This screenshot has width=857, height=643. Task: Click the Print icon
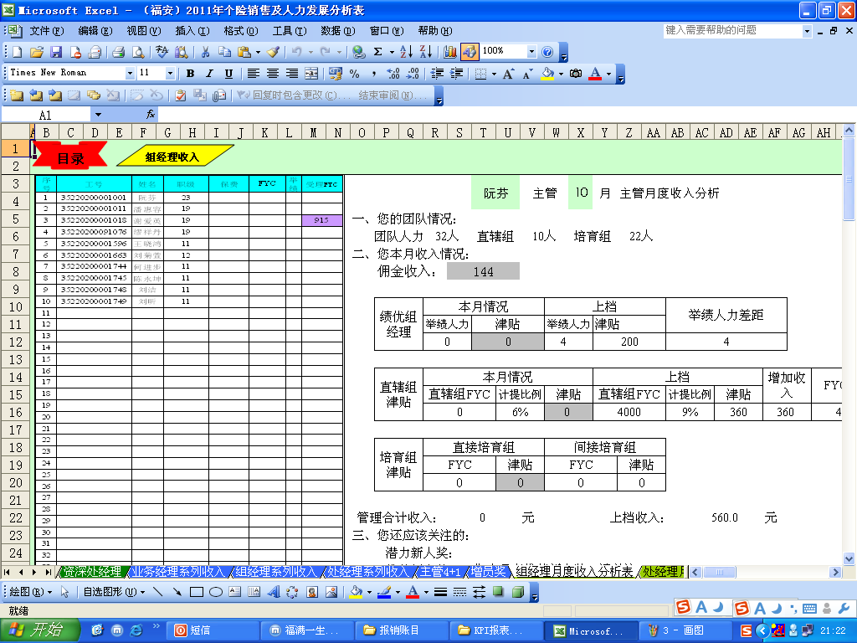click(x=119, y=52)
